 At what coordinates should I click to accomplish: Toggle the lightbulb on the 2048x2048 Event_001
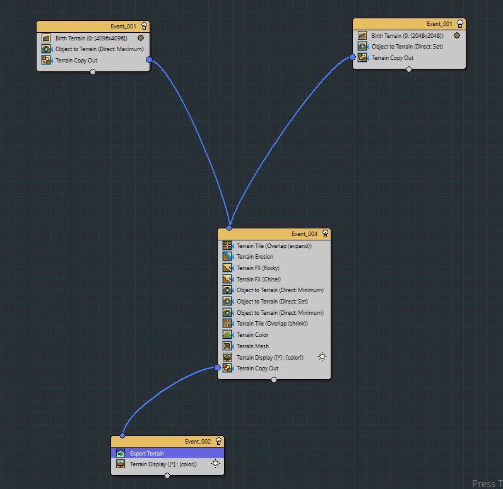tap(460, 24)
